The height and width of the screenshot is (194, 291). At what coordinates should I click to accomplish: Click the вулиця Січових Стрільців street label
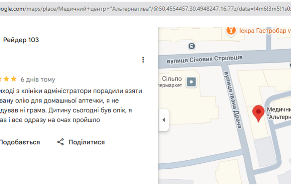coord(204,59)
